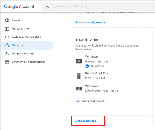Open the Redmi Mi 9T Pro device entry

(96, 76)
